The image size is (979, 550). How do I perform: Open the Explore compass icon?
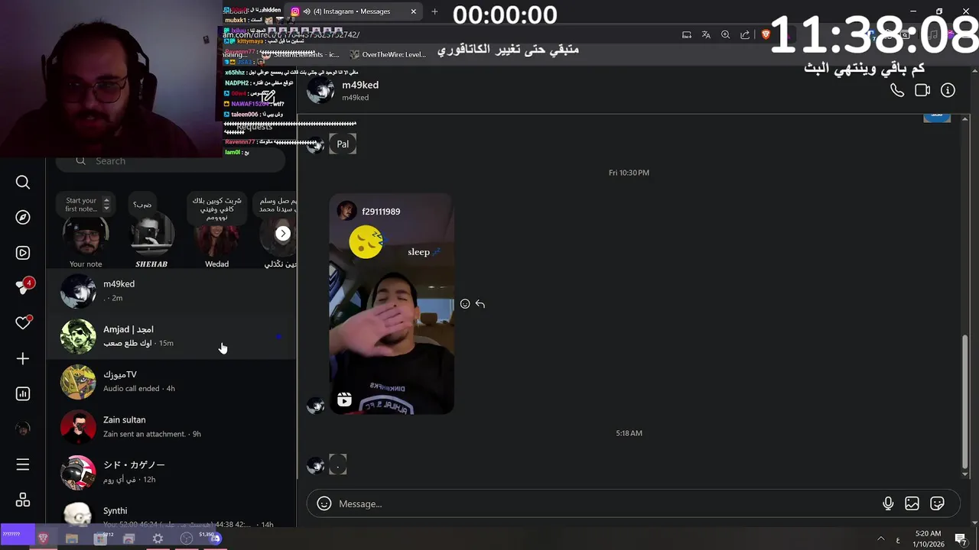23,218
